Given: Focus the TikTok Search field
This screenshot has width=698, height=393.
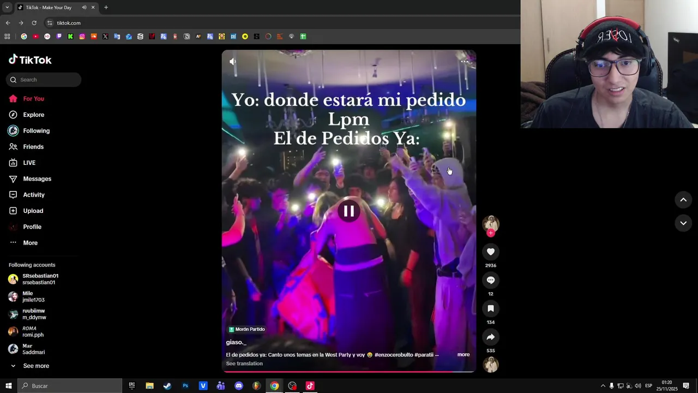Looking at the screenshot, I should click(x=44, y=80).
